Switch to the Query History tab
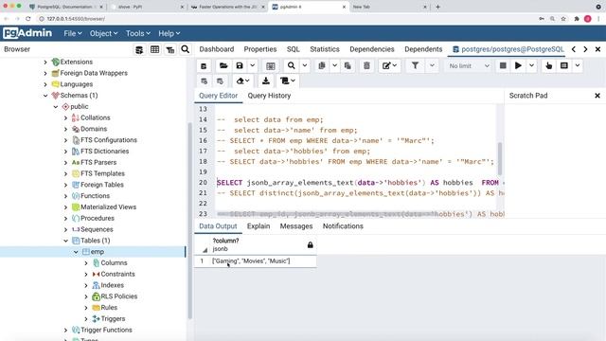Viewport: 606px width, 341px height. (269, 96)
